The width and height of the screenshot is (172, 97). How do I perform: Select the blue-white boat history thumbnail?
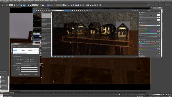tap(37, 35)
